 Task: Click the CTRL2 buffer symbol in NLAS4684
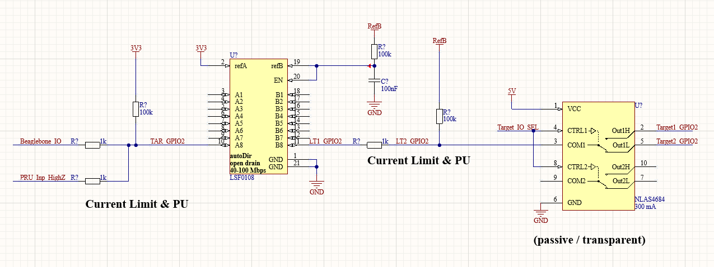594,166
